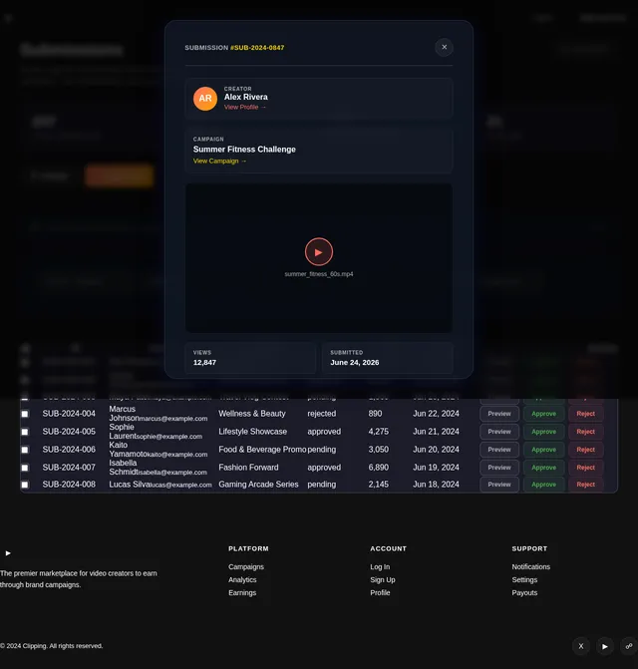Check the box for SUB-2024-004
Screen dimensions: 638x669
25,414
